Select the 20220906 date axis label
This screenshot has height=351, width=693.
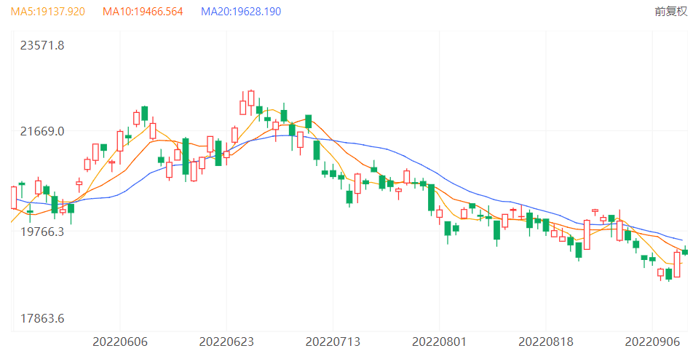coord(652,342)
